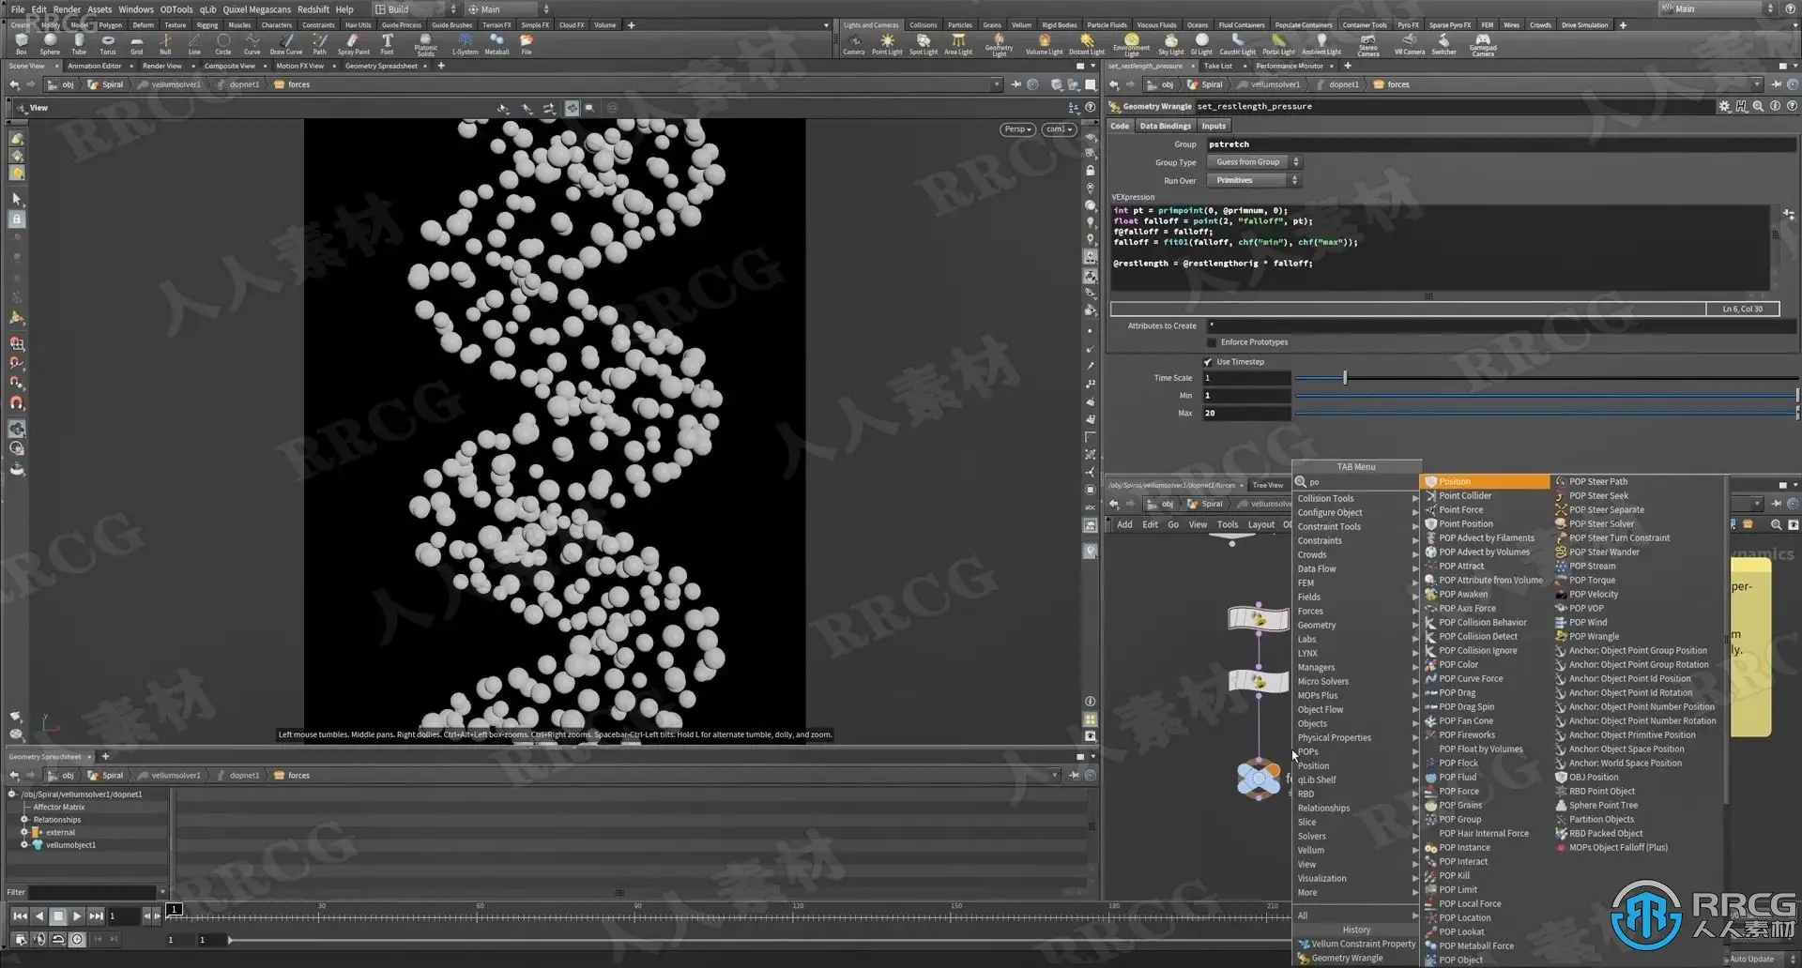Viewport: 1802px width, 968px height.
Task: Adjust the Time Scale slider handle
Action: click(1345, 378)
